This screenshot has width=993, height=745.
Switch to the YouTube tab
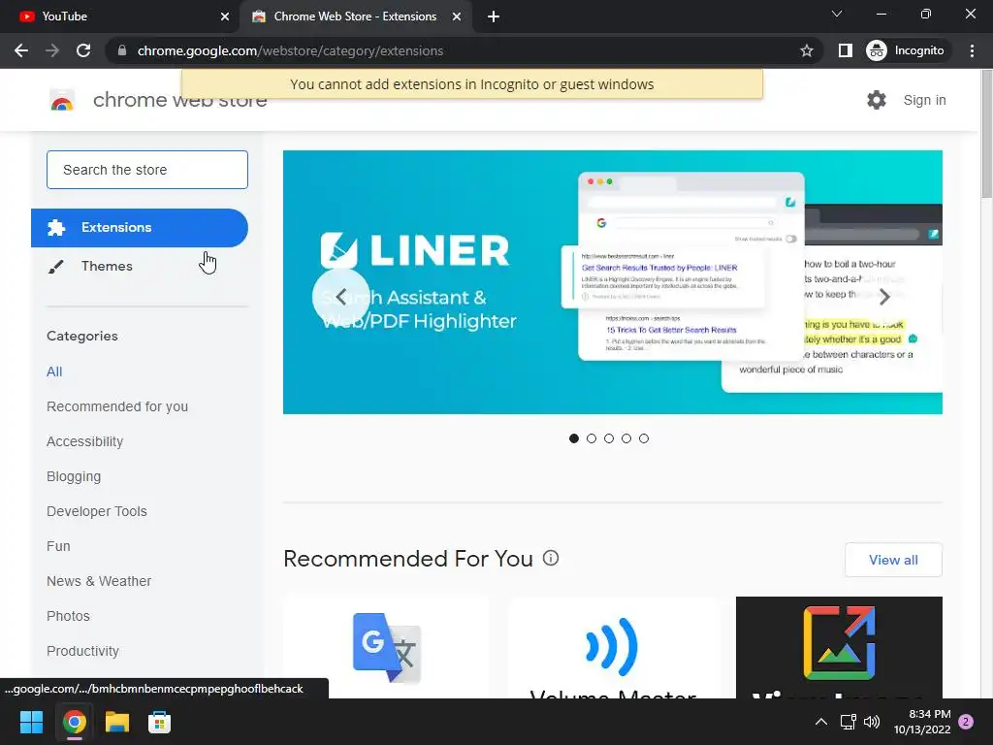(120, 16)
